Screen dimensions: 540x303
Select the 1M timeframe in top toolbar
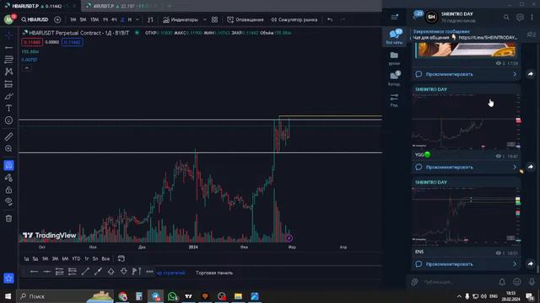pyautogui.click(x=73, y=19)
